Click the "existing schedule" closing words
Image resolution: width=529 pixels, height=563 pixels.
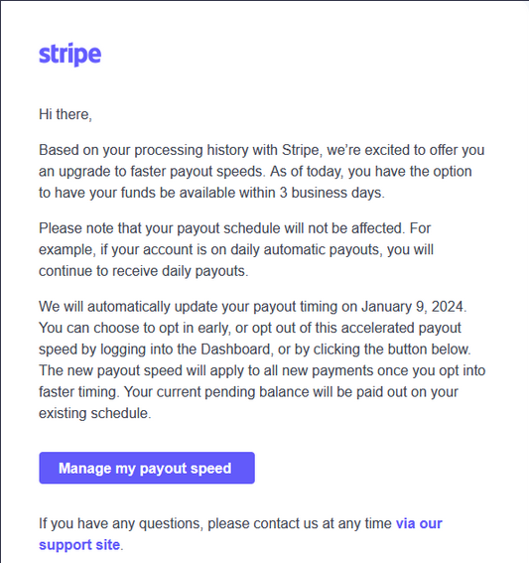click(93, 413)
